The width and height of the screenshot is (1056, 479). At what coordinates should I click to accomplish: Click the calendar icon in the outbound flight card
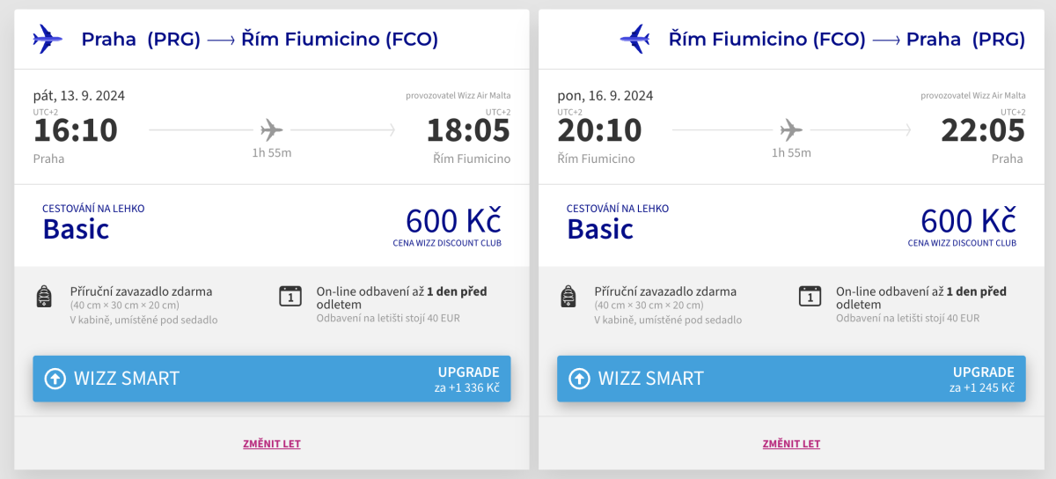290,296
